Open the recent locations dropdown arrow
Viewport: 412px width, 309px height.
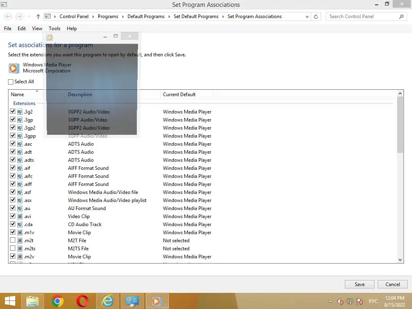pos(29,16)
